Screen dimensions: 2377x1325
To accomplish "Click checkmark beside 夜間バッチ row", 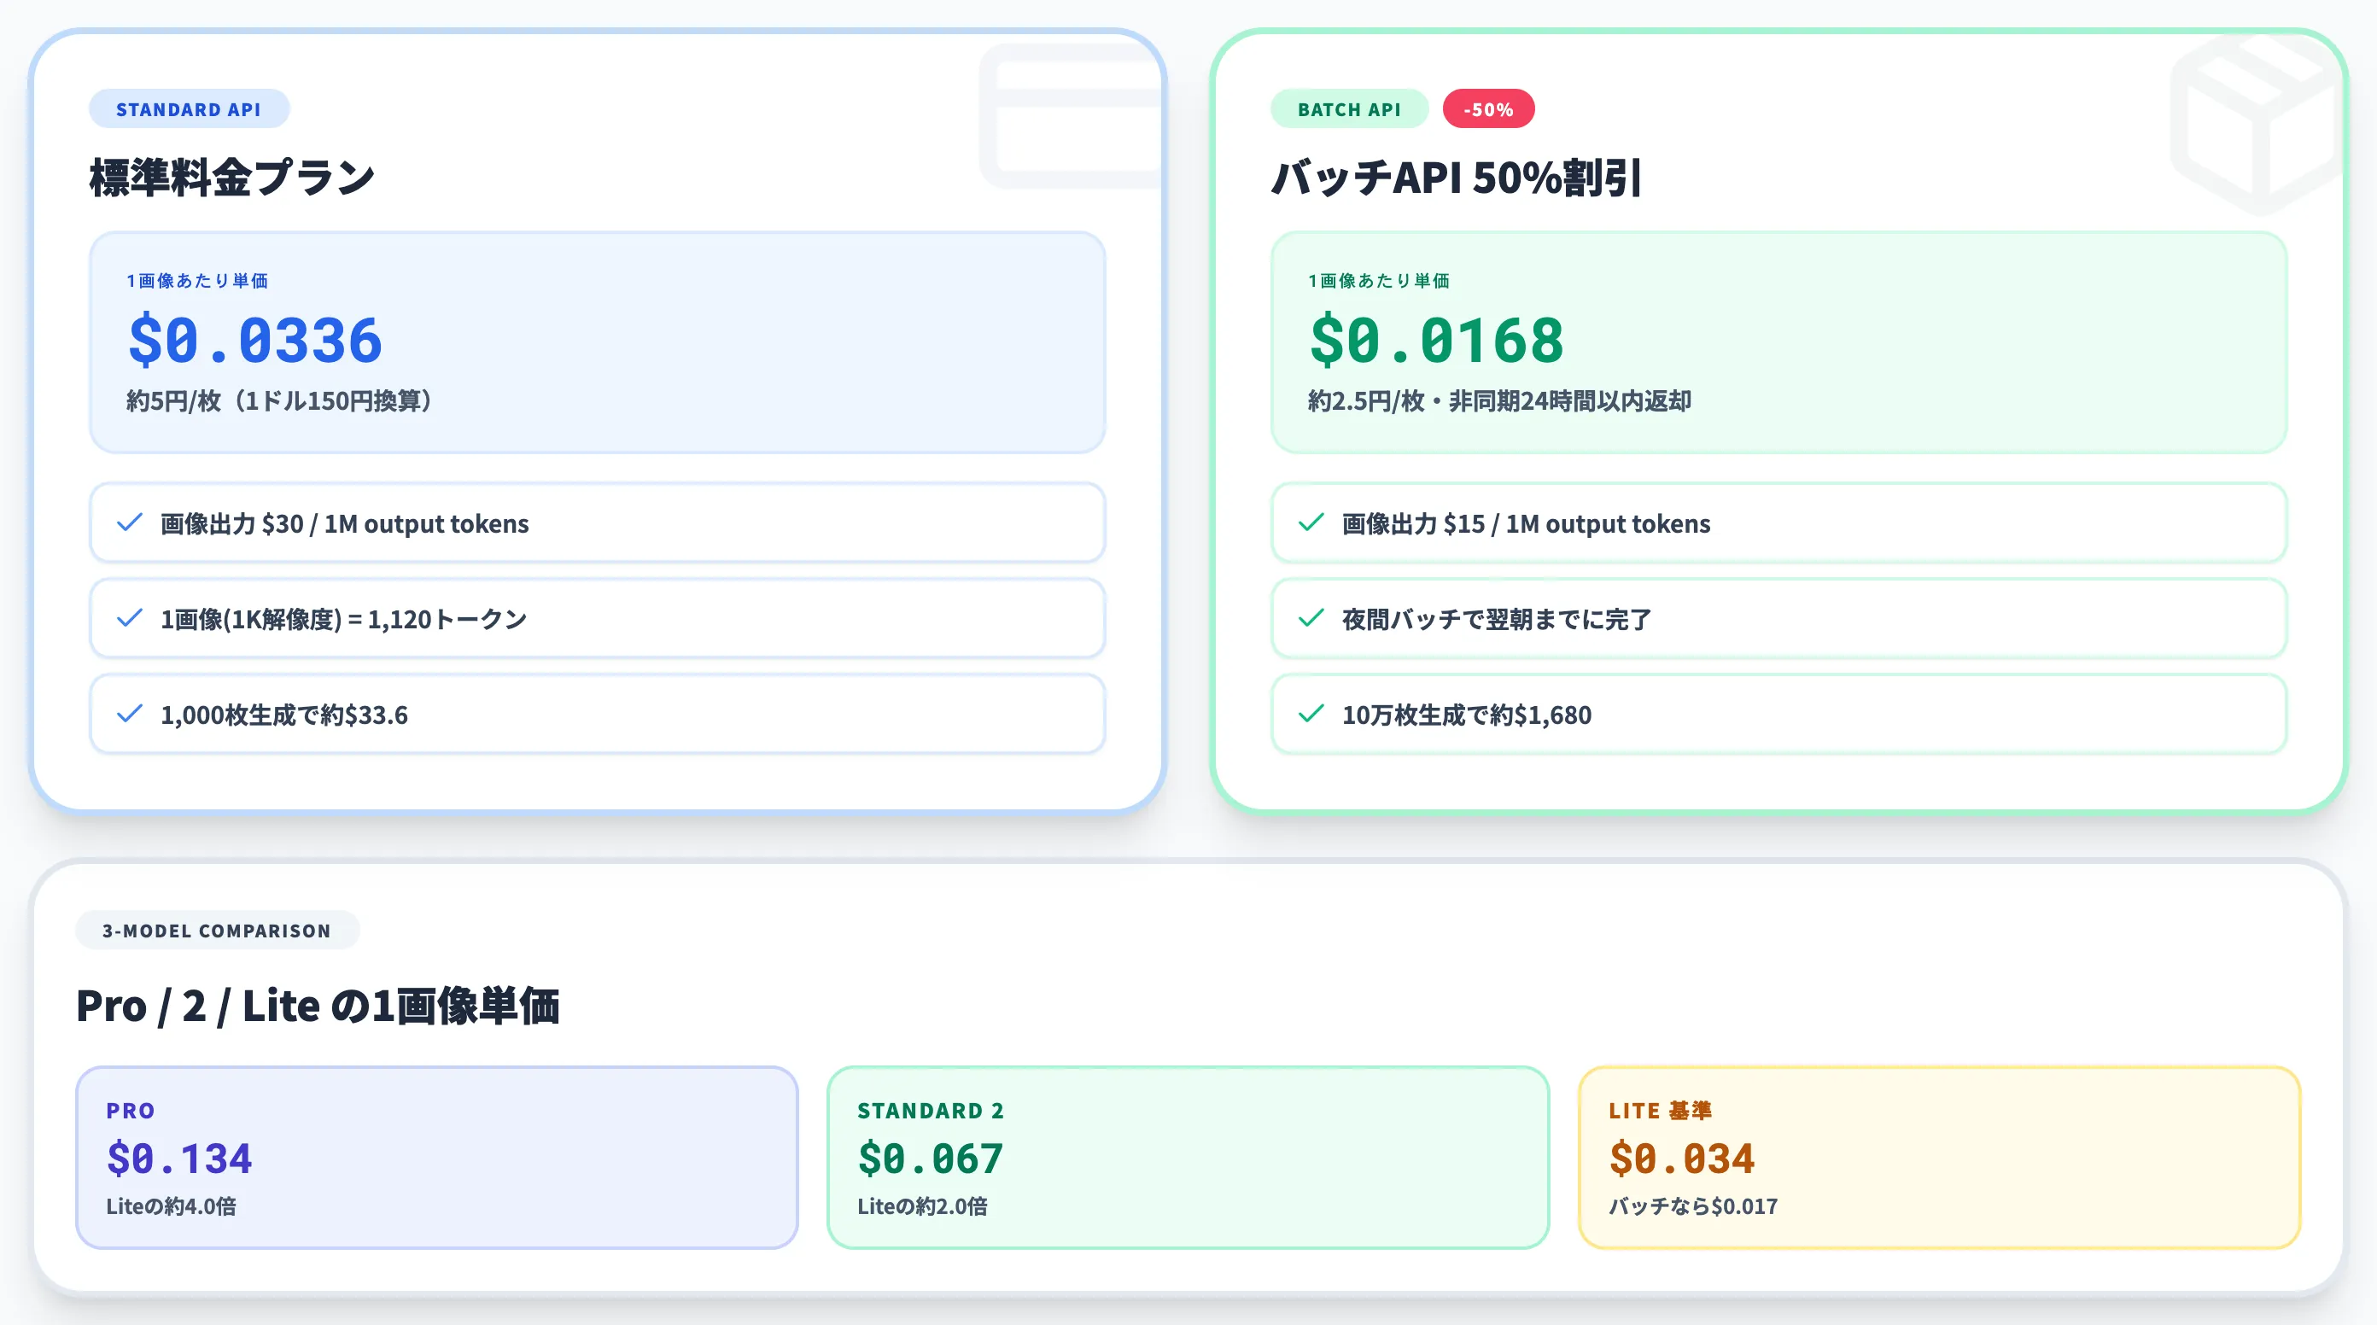I will pos(1311,618).
